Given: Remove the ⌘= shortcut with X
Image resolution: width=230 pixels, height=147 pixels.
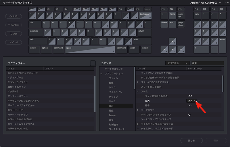Looking at the screenshot, I should 194,101.
